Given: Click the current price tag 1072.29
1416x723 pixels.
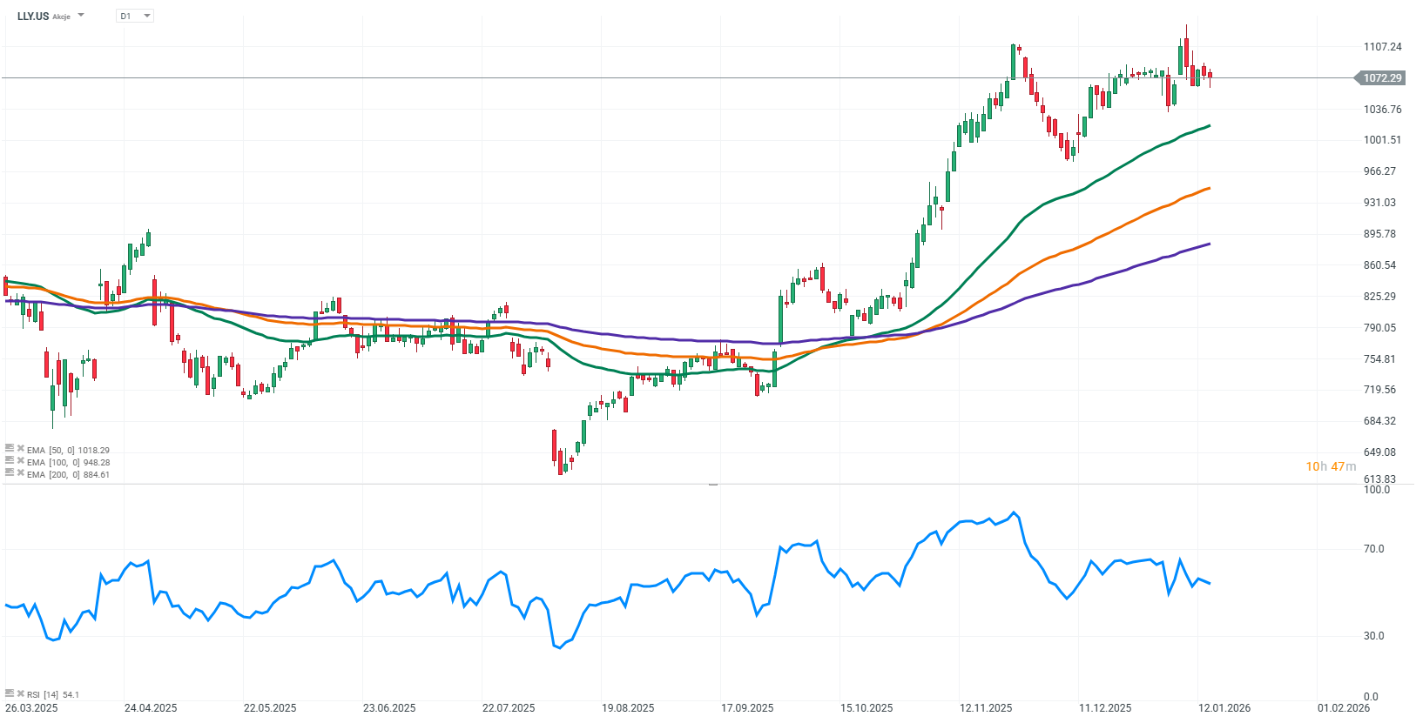Looking at the screenshot, I should click(x=1382, y=78).
